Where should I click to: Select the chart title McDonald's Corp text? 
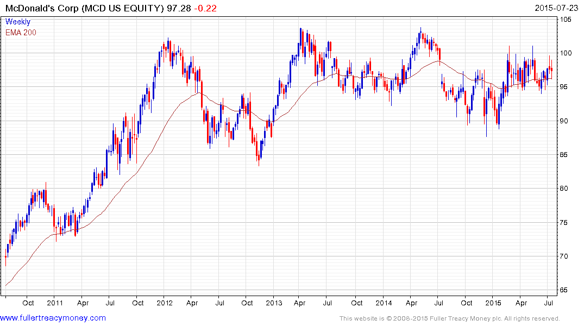point(42,8)
